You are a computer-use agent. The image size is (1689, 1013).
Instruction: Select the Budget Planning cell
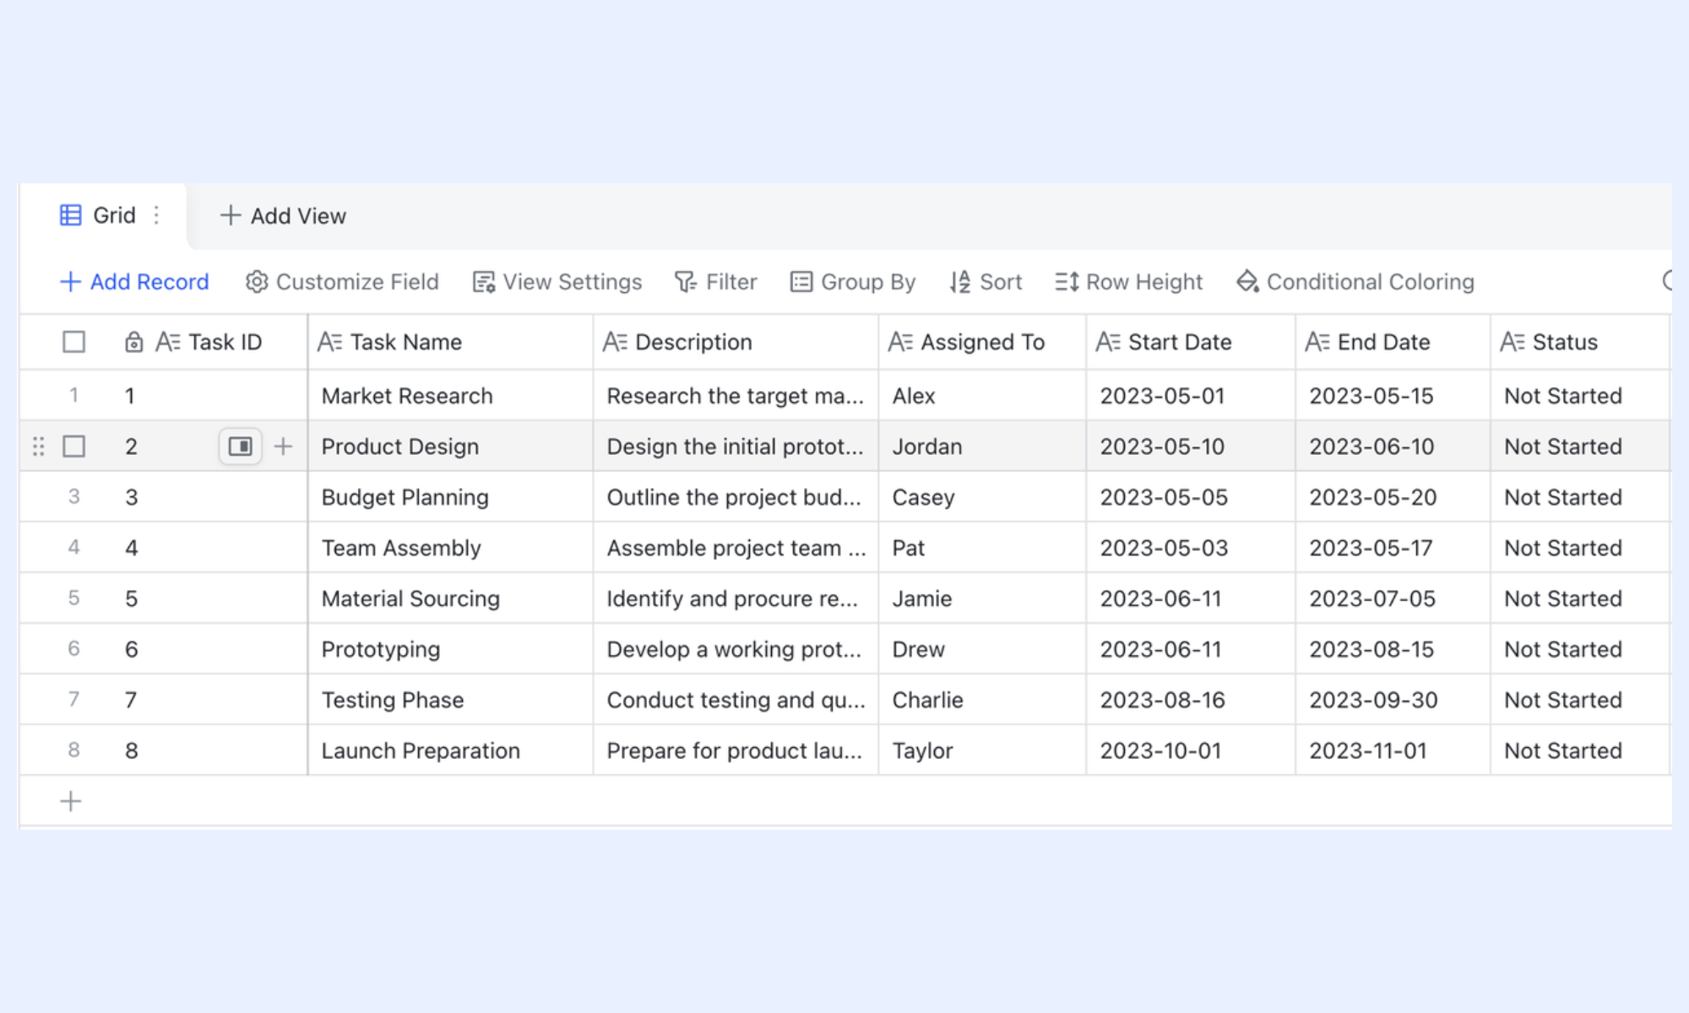pyautogui.click(x=451, y=497)
